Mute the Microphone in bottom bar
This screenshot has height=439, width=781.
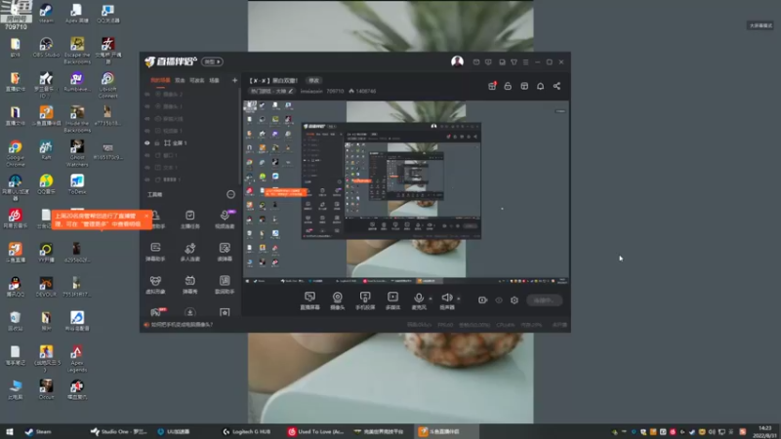(x=419, y=300)
